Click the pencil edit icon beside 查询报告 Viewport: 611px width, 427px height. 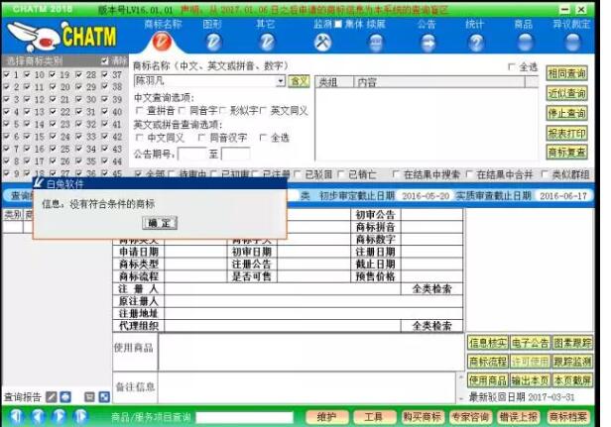coord(51,396)
